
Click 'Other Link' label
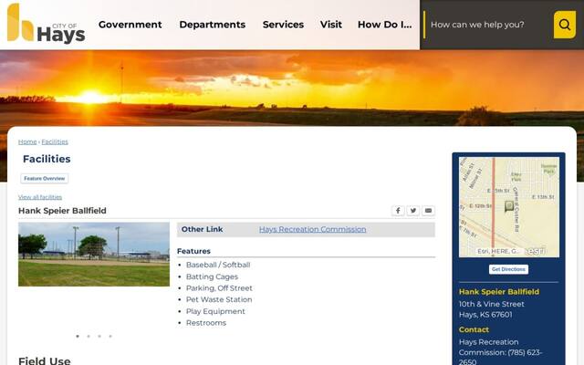[202, 229]
